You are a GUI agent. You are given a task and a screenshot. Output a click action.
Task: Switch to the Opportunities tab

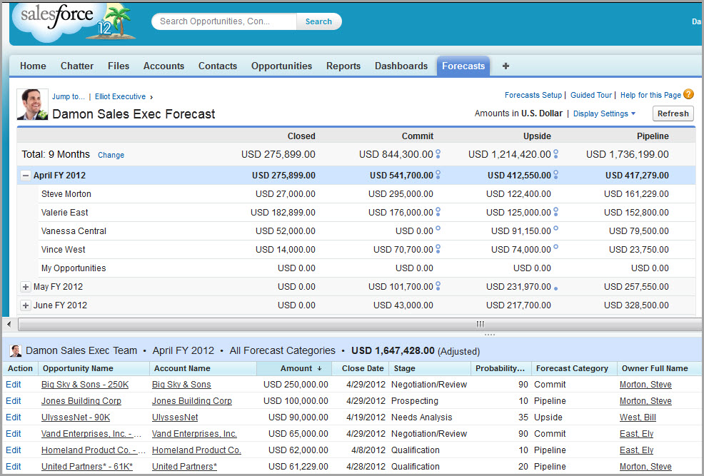(281, 66)
